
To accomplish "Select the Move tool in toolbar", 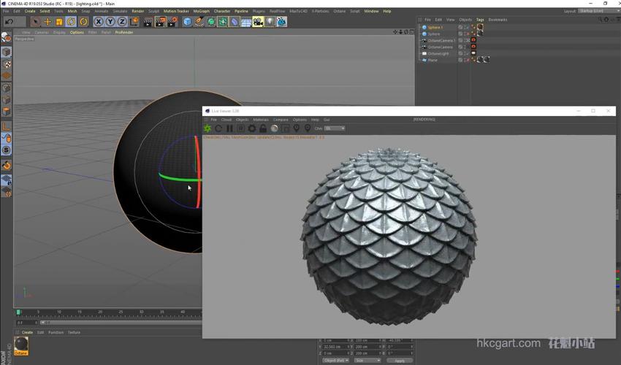I will click(x=47, y=22).
